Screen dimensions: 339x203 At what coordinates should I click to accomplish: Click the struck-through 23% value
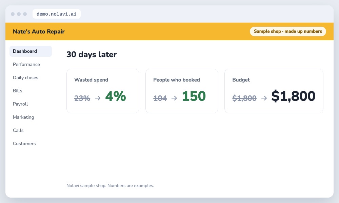point(82,98)
